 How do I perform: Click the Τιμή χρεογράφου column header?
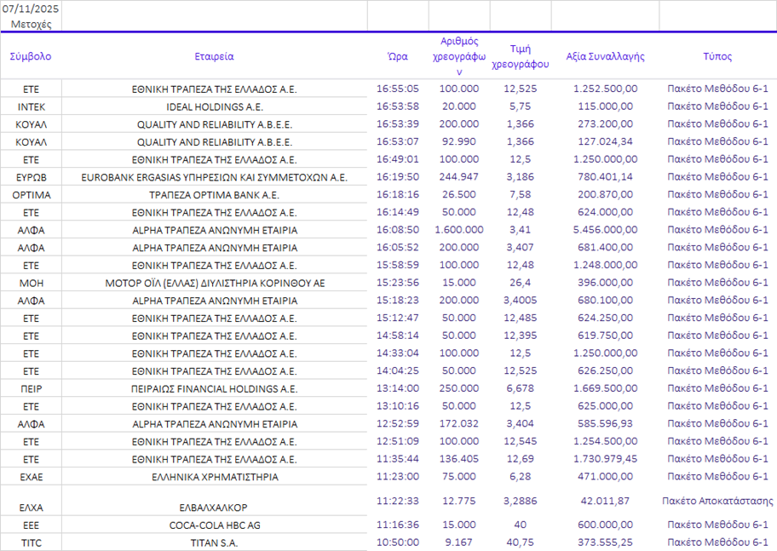tap(521, 56)
